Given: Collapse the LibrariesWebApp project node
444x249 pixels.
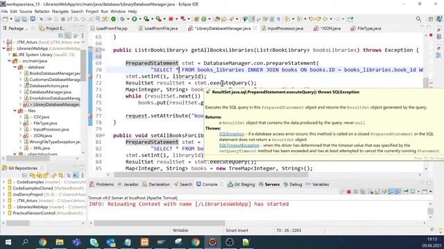Looking at the screenshot, I should pos(3,48).
